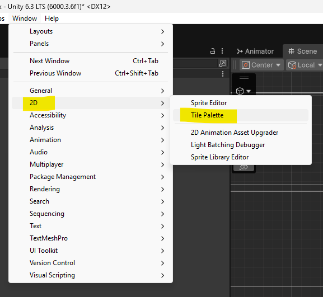Expand the Layouts submenu

pos(91,31)
